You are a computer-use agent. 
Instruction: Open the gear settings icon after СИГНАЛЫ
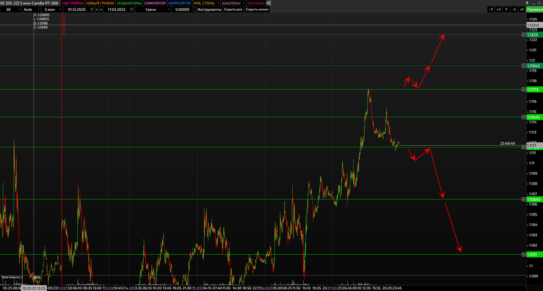coord(269,3)
